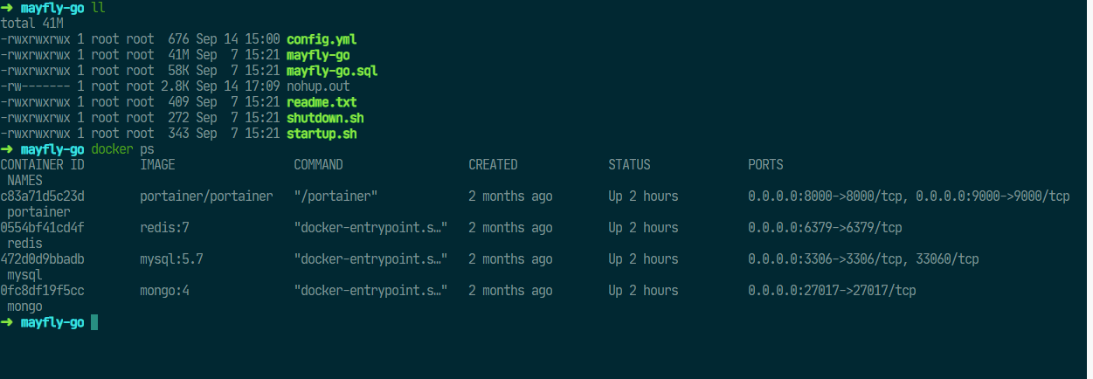This screenshot has height=379, width=1093.
Task: Click the config.yml filename
Action: point(322,39)
